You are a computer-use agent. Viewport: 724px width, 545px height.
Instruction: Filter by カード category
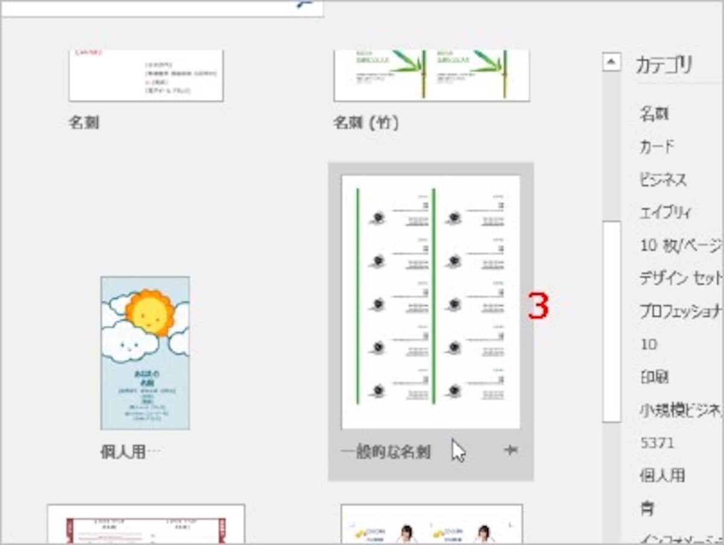point(657,147)
